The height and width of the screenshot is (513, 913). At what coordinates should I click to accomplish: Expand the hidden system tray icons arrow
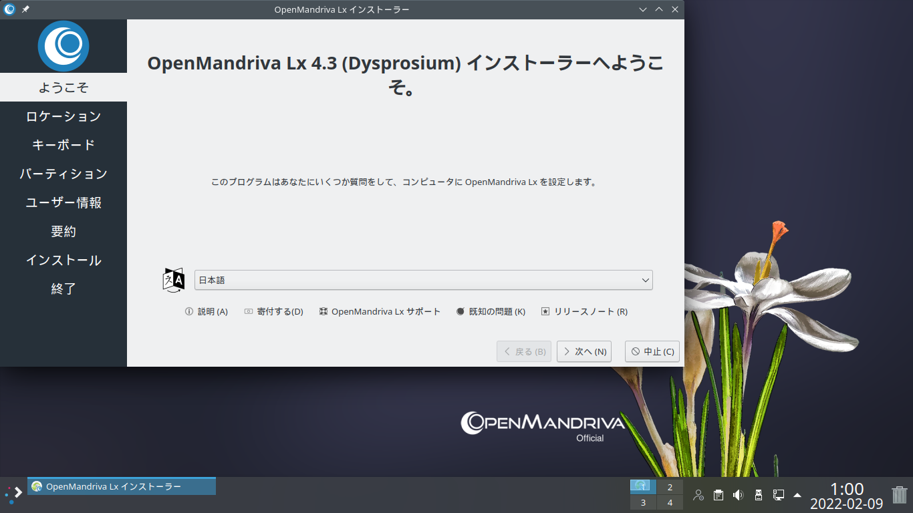pos(797,495)
